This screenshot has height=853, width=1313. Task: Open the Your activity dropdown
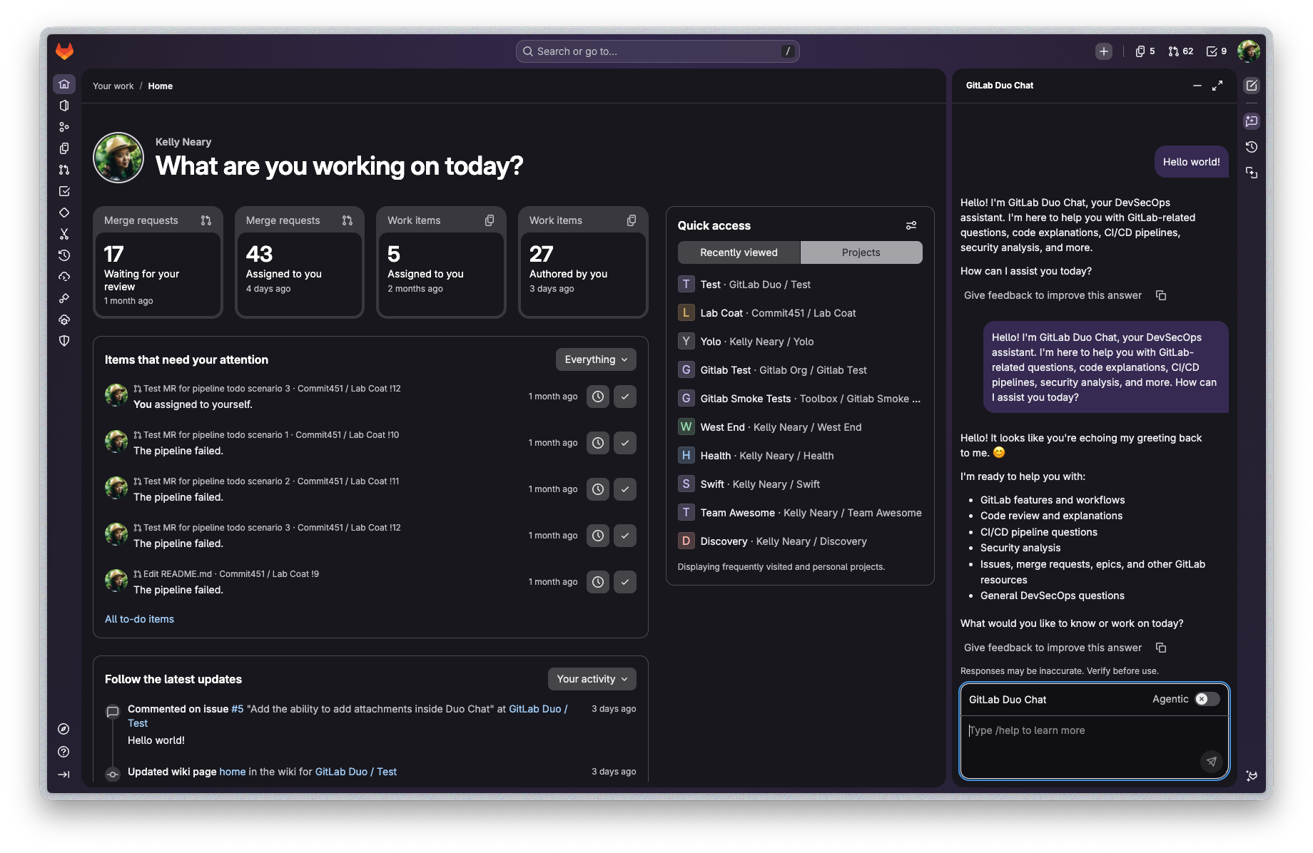pyautogui.click(x=592, y=678)
